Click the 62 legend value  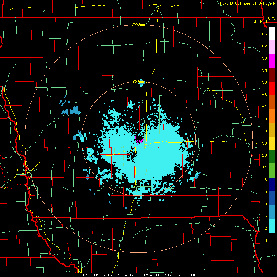pos(264,46)
